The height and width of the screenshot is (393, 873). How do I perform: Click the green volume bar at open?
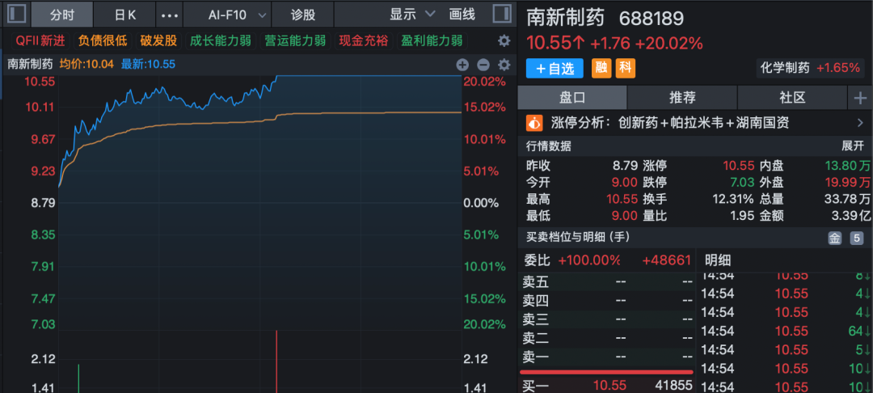[x=78, y=378]
